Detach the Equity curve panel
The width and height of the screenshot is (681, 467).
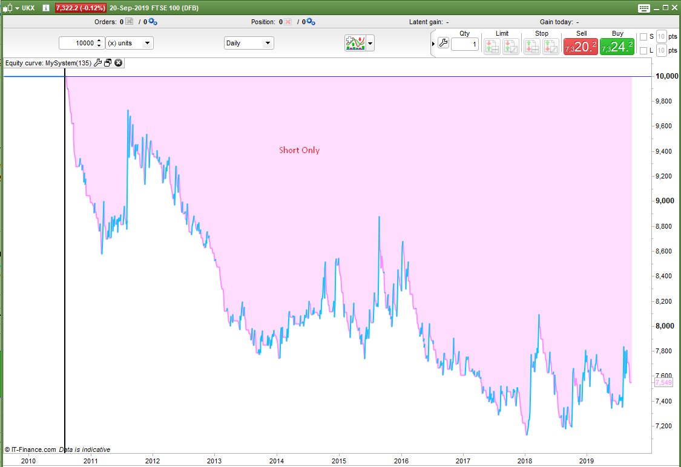(x=108, y=63)
